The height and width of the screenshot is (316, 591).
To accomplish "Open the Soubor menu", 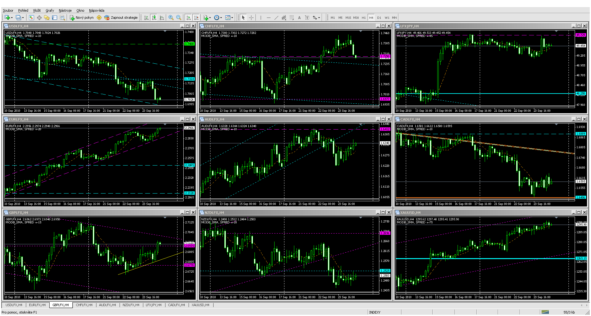I will (x=8, y=10).
